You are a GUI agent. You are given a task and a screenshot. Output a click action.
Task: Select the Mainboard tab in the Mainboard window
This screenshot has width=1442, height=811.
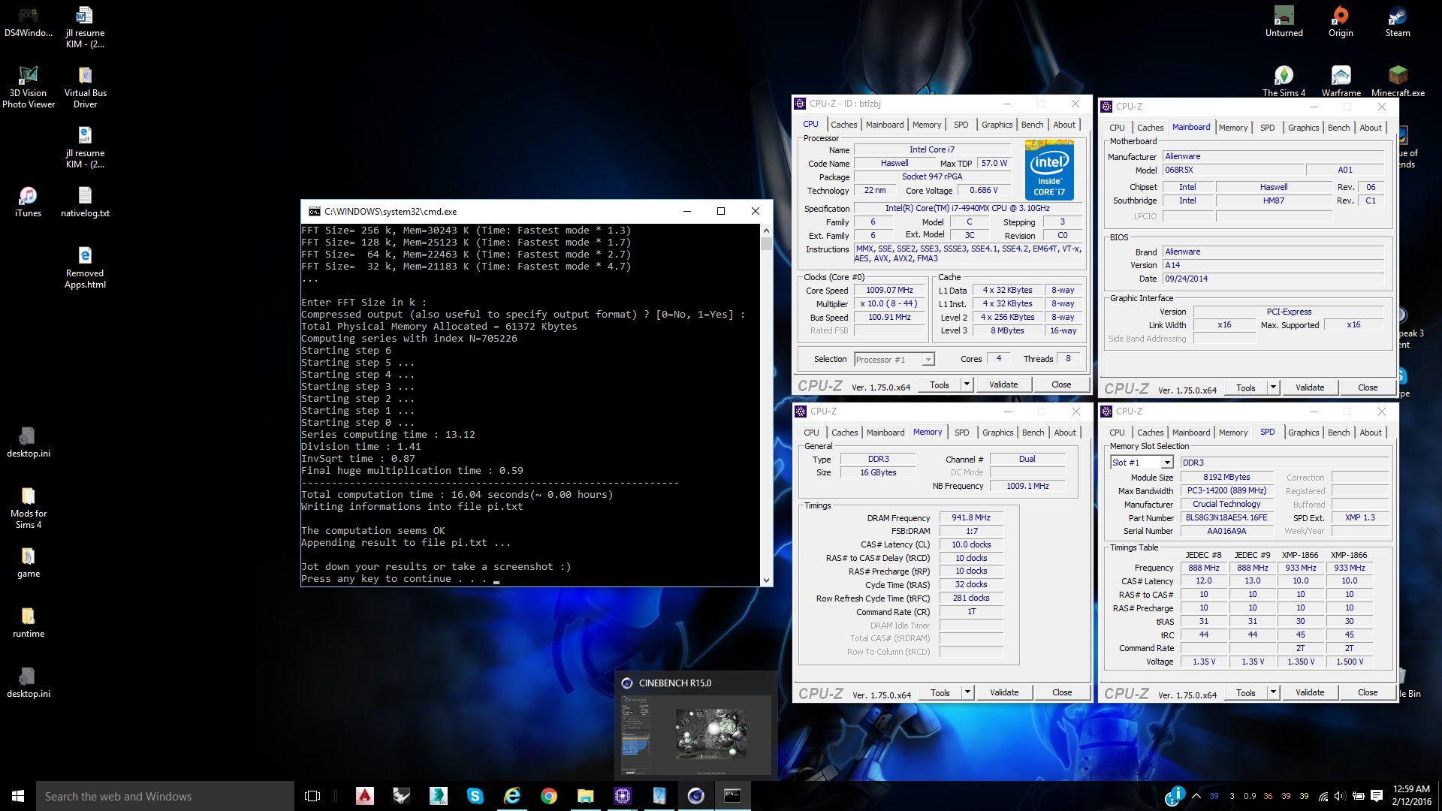tap(1191, 127)
